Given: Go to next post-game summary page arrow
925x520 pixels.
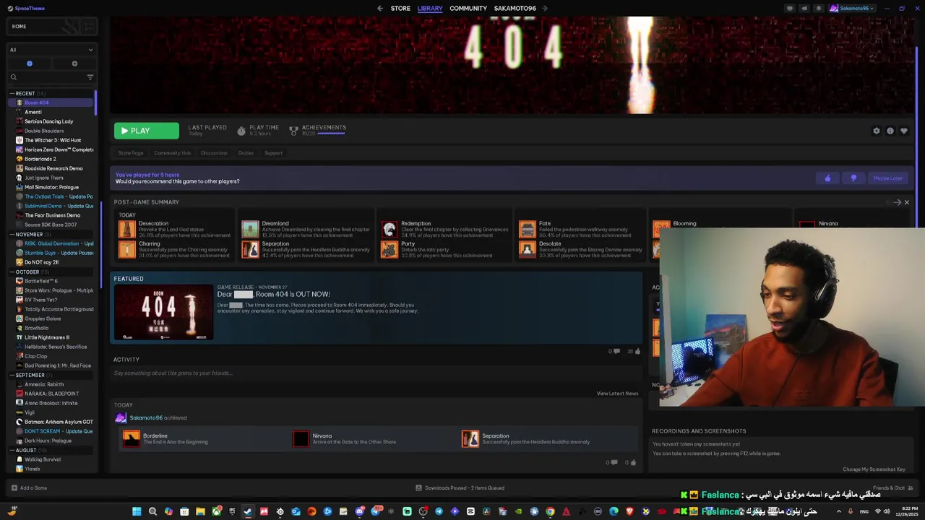Looking at the screenshot, I should click(x=898, y=202).
